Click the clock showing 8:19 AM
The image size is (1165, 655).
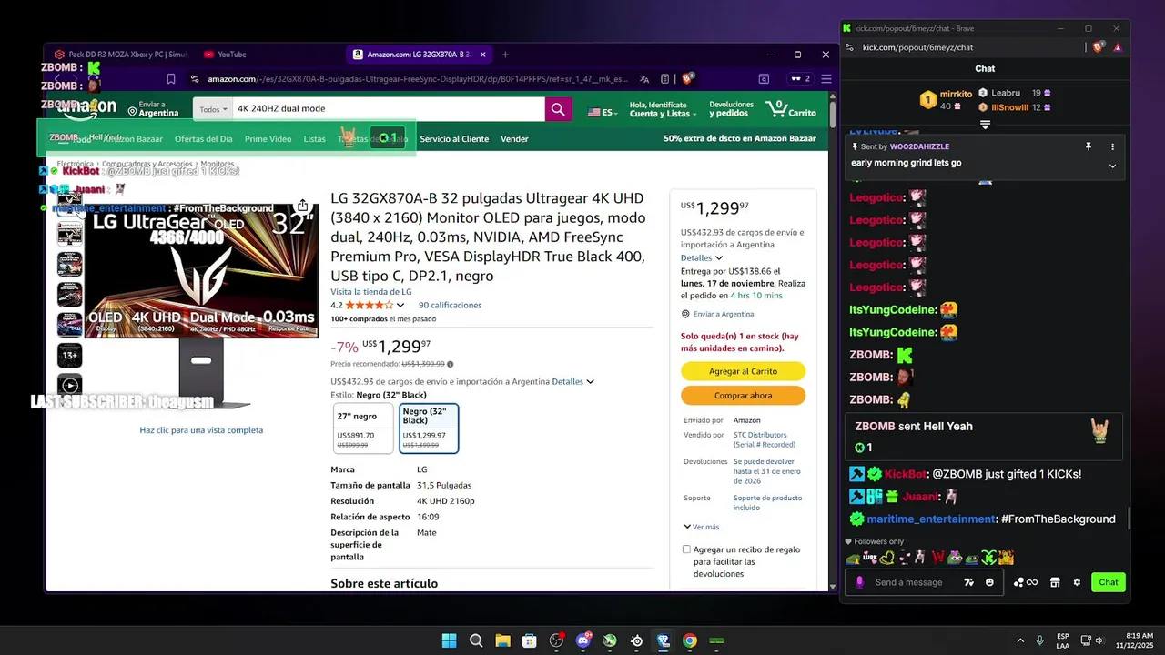[1140, 635]
